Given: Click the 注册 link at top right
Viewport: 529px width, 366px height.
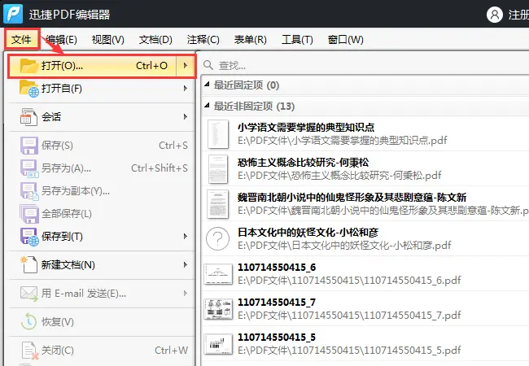Looking at the screenshot, I should 518,15.
